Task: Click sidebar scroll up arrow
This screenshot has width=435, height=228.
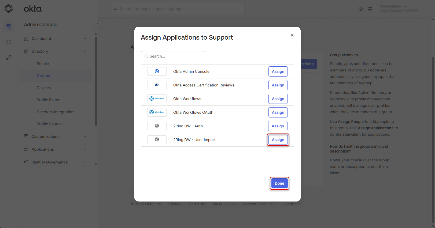Action: pos(96,34)
